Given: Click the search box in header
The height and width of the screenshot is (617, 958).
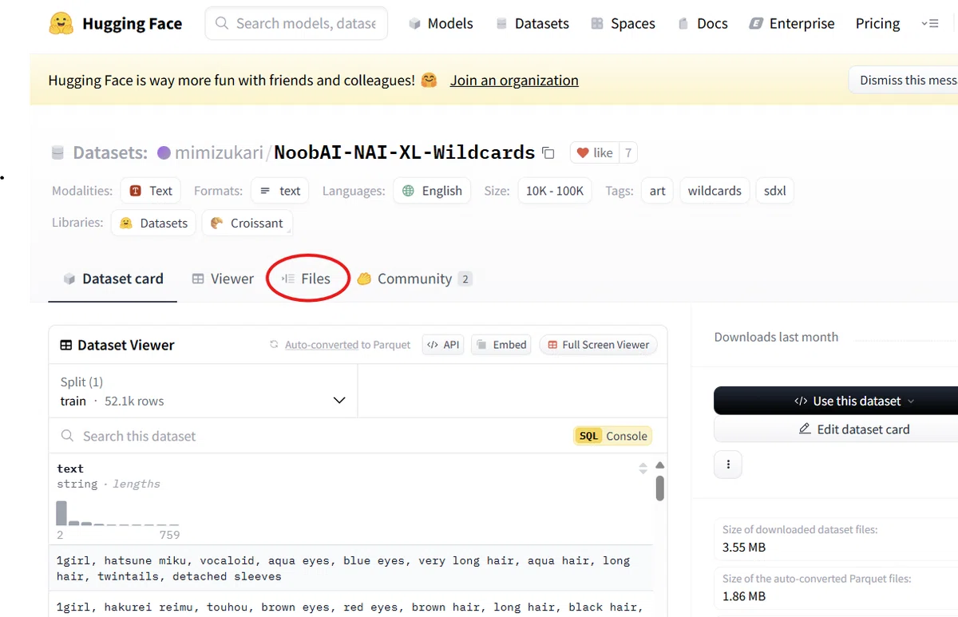Looking at the screenshot, I should (296, 24).
